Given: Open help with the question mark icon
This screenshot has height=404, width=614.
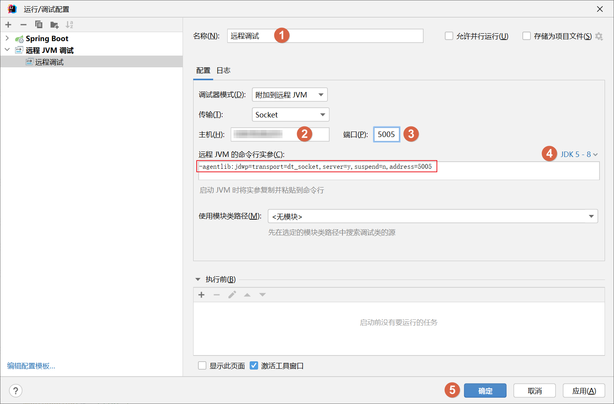Looking at the screenshot, I should click(16, 390).
